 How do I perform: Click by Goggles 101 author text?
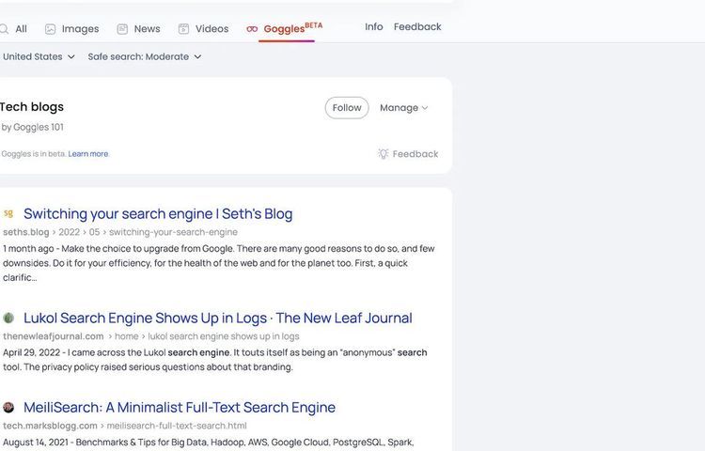(32, 127)
